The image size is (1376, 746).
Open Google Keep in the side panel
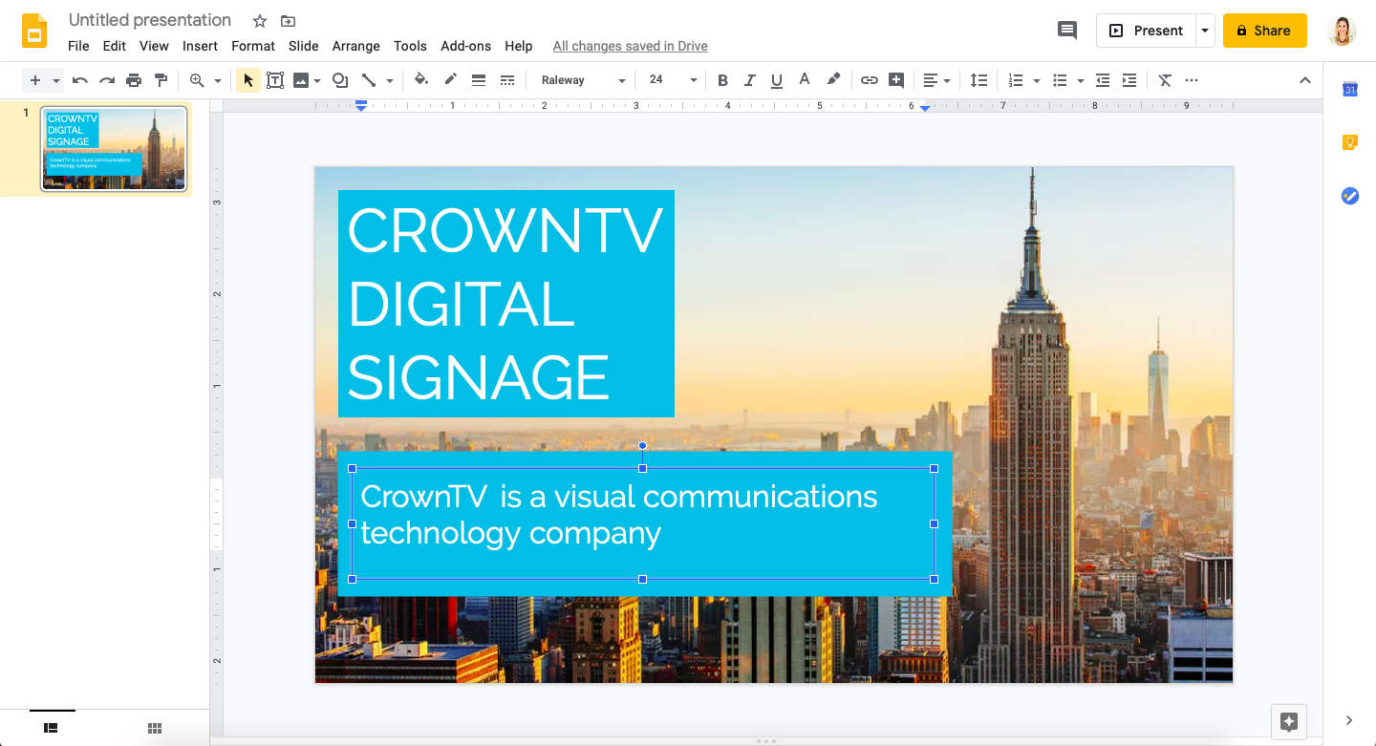click(x=1349, y=141)
